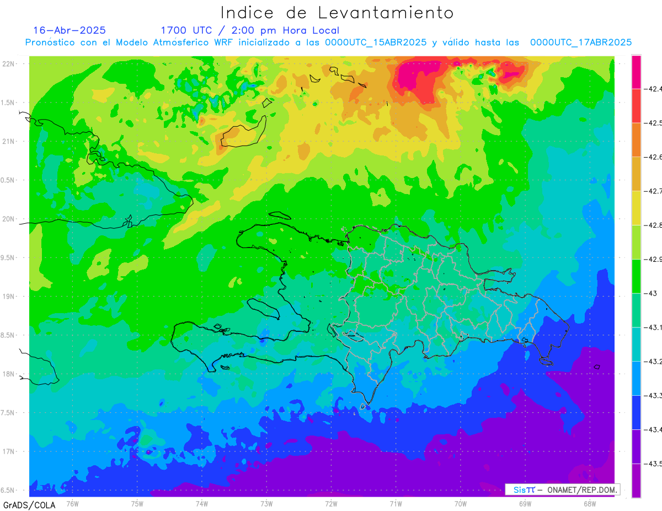Click the -42.7 colorbar value
Viewport: 662px width, 511px height.
coord(654,191)
